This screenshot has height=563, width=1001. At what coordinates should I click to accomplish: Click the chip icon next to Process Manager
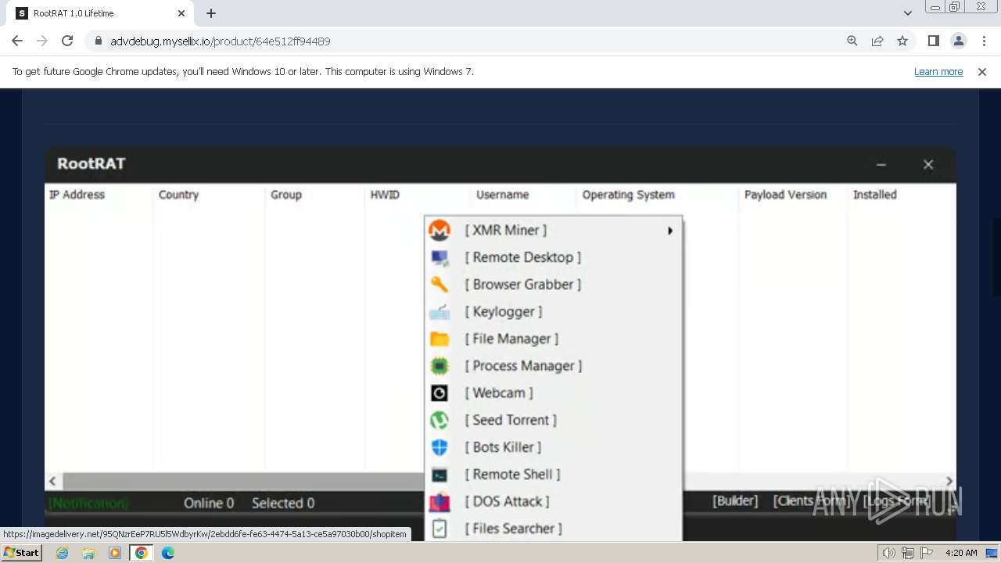coord(440,366)
